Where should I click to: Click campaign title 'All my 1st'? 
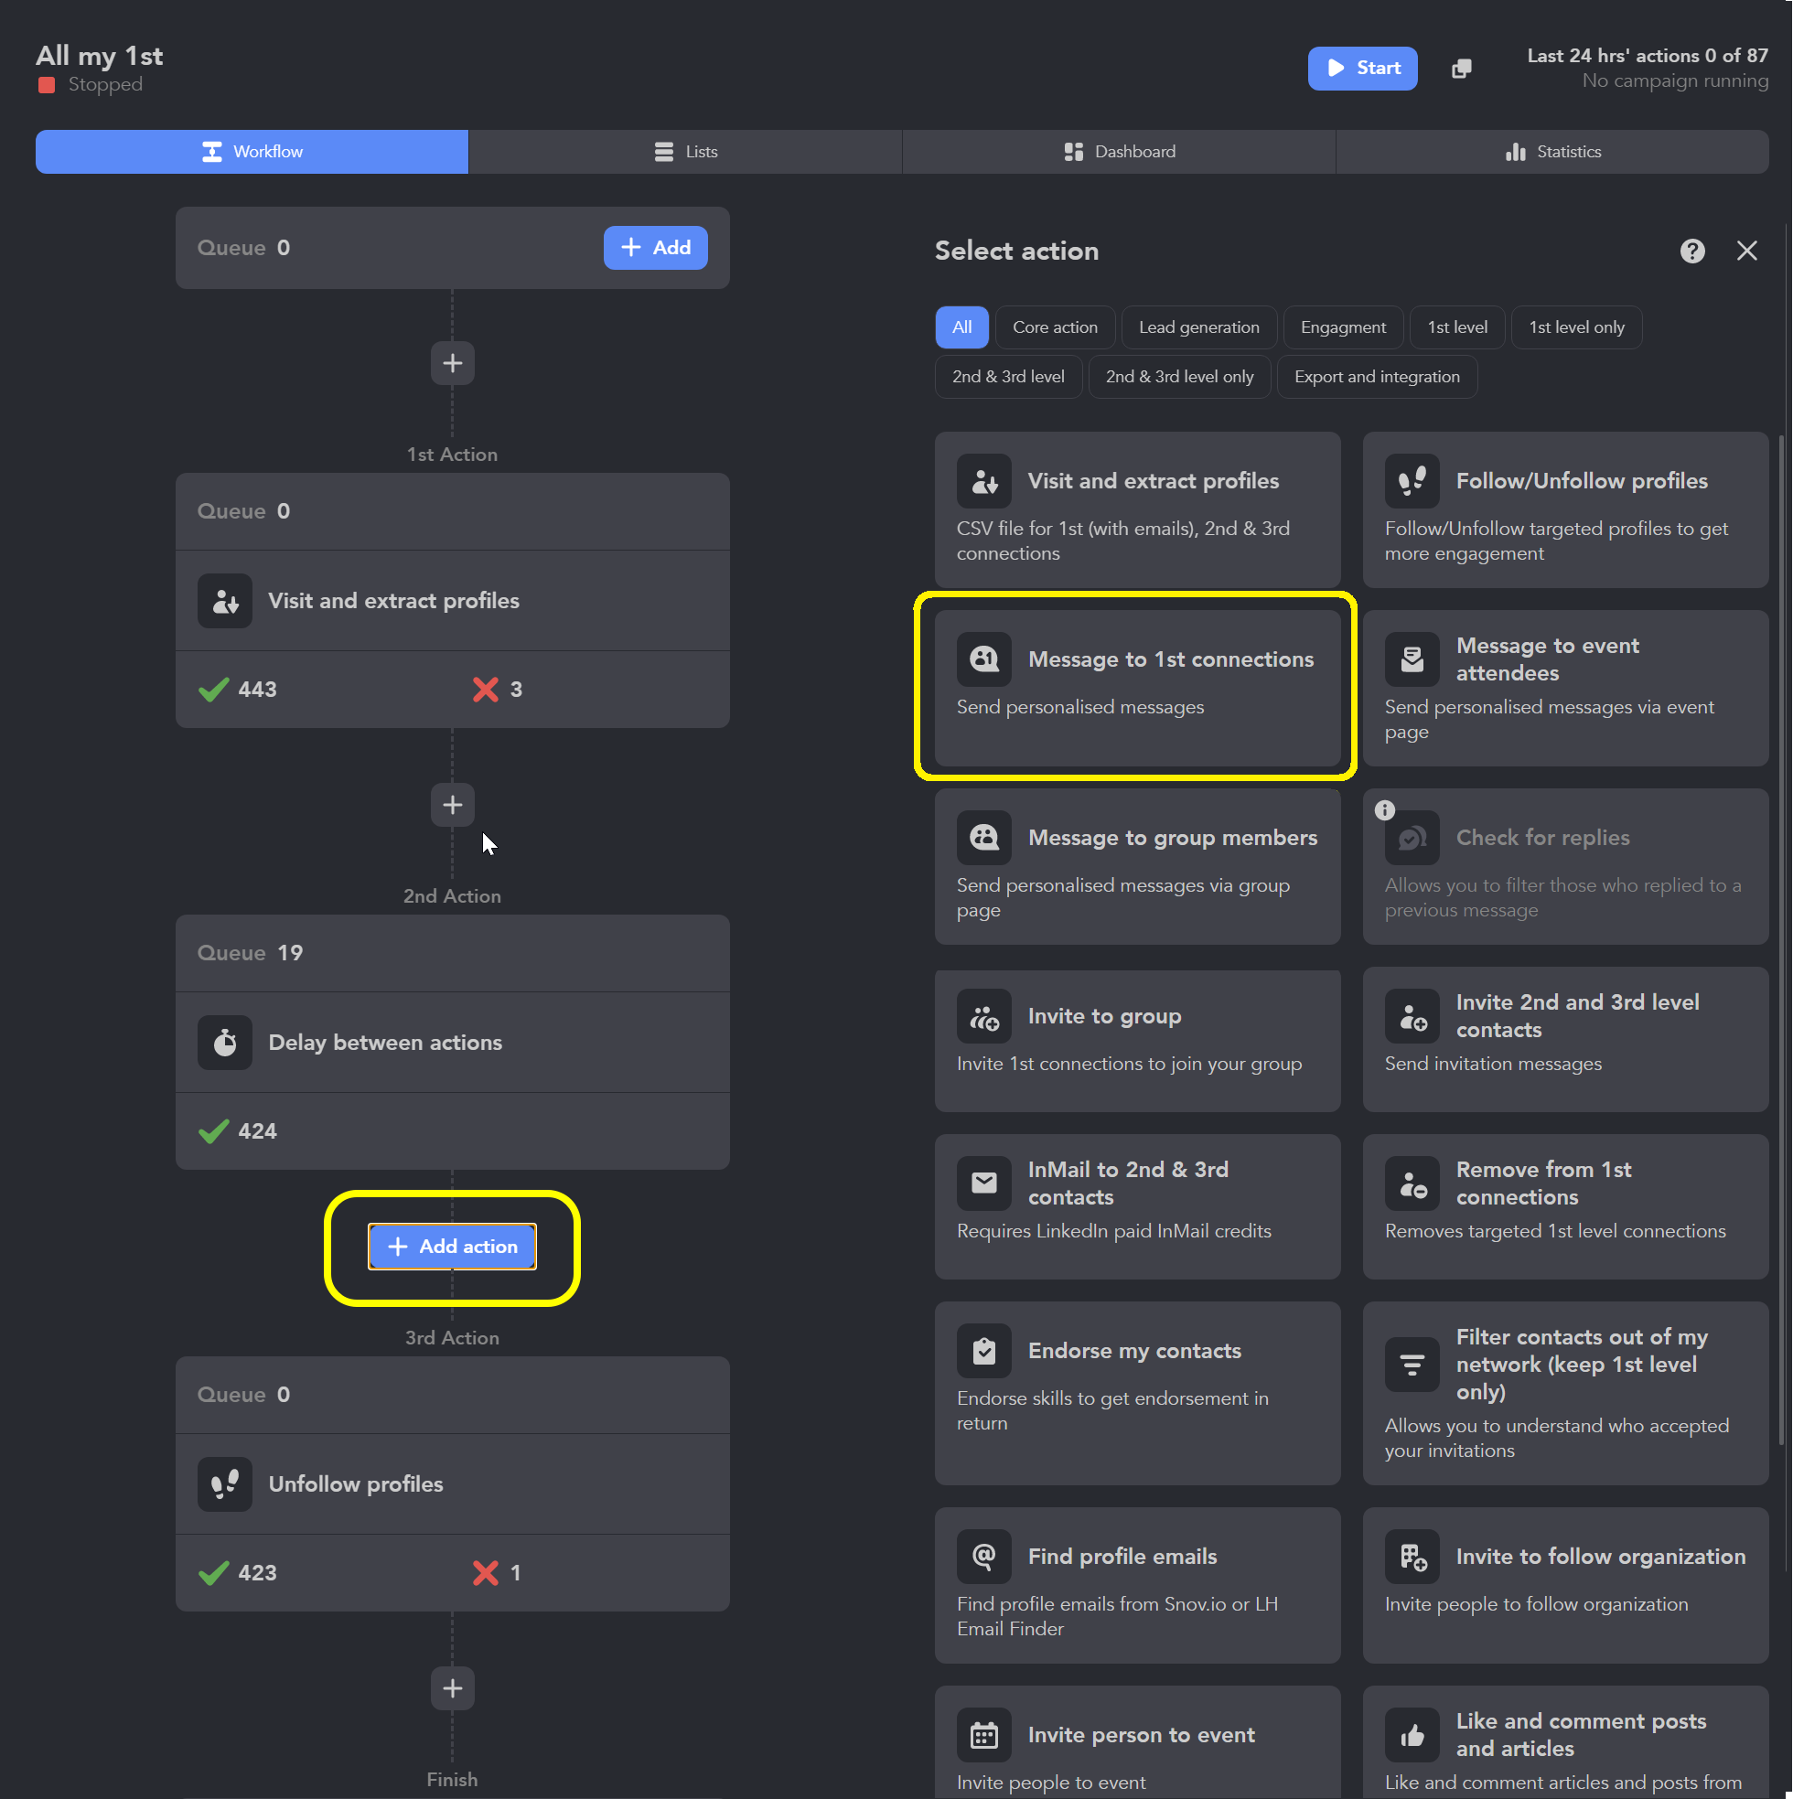[x=100, y=56]
